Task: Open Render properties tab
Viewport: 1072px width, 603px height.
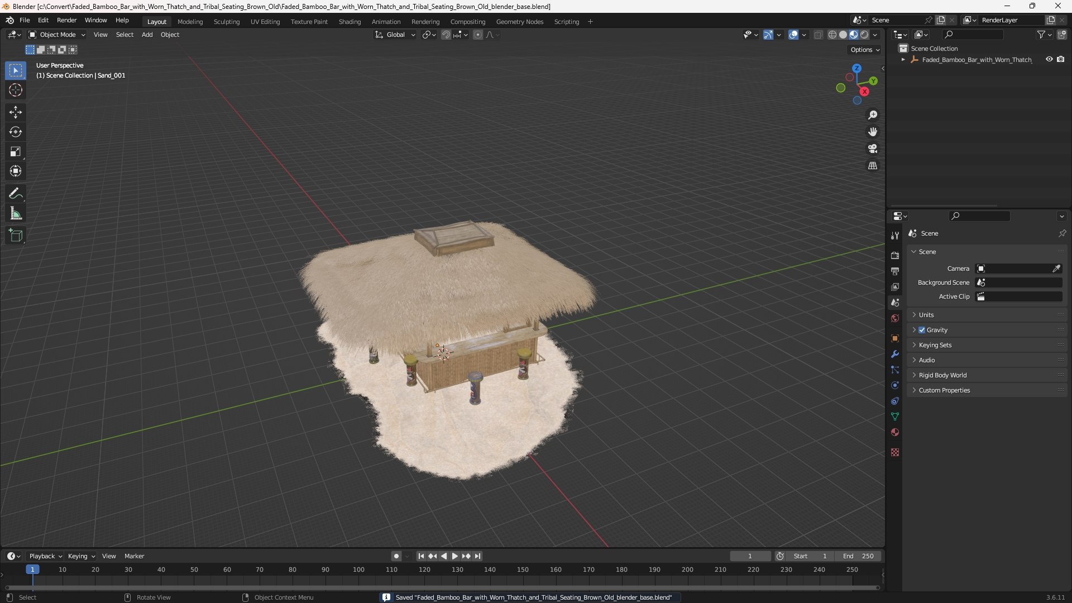Action: coord(895,255)
